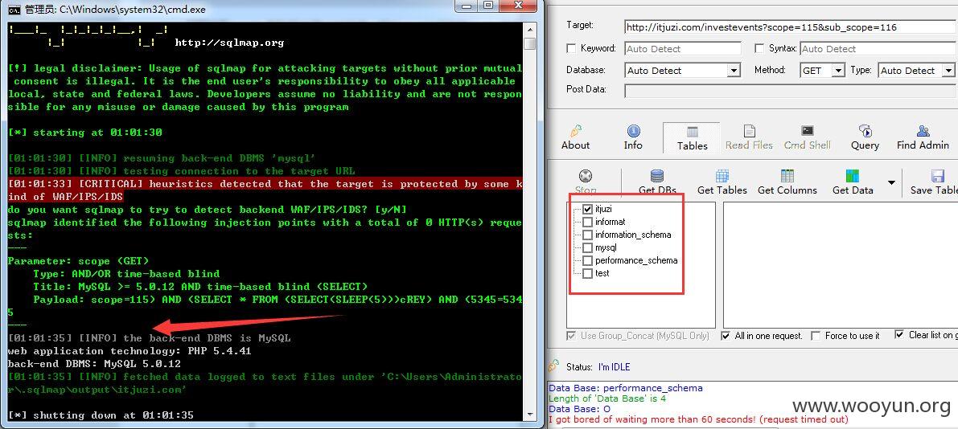Viewport: 958px width, 429px height.
Task: Check the performance_schema database checkbox
Action: point(587,260)
